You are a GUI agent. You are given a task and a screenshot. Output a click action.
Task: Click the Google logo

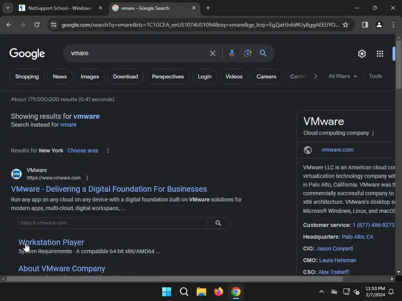tap(27, 53)
